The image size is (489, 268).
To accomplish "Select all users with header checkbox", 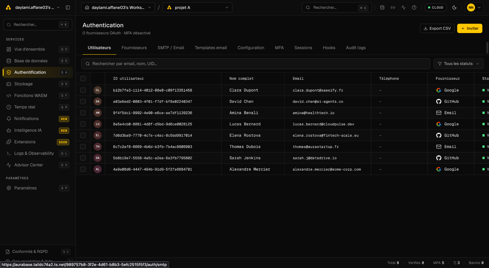I will click(83, 79).
